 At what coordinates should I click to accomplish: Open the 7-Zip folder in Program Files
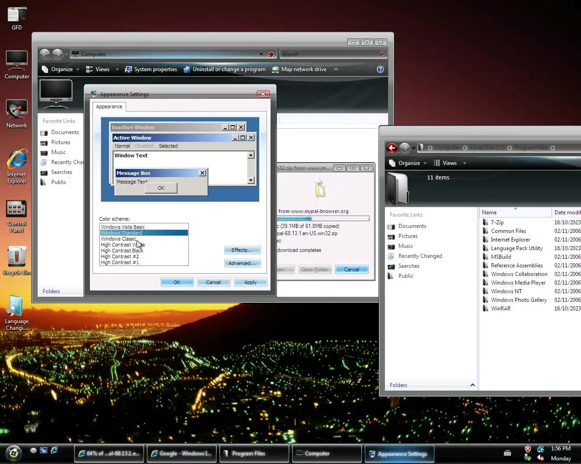pos(497,222)
